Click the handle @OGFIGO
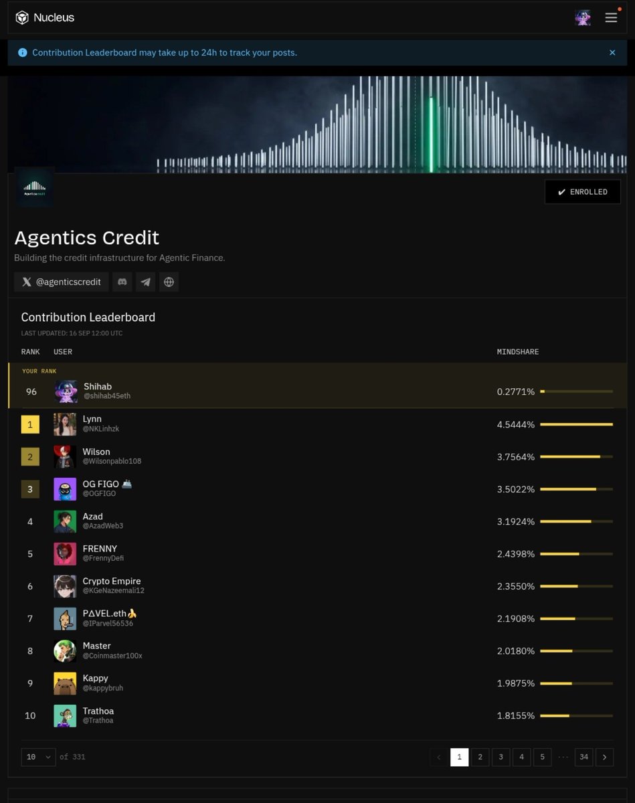This screenshot has width=635, height=803. coord(99,494)
